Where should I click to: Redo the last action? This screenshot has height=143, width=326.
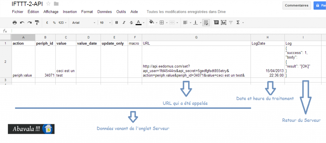tap(29, 23)
